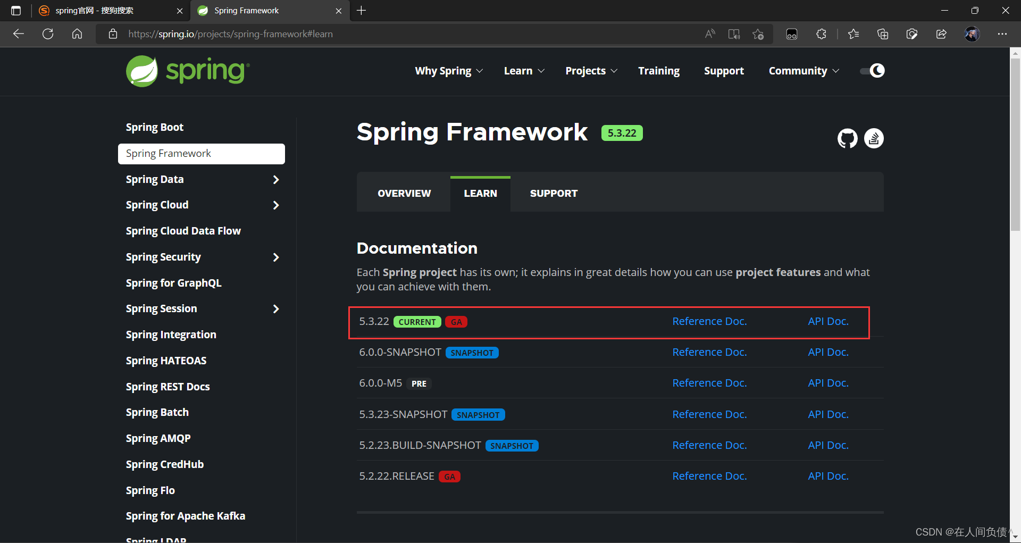Open Spring Batch project

tap(157, 413)
